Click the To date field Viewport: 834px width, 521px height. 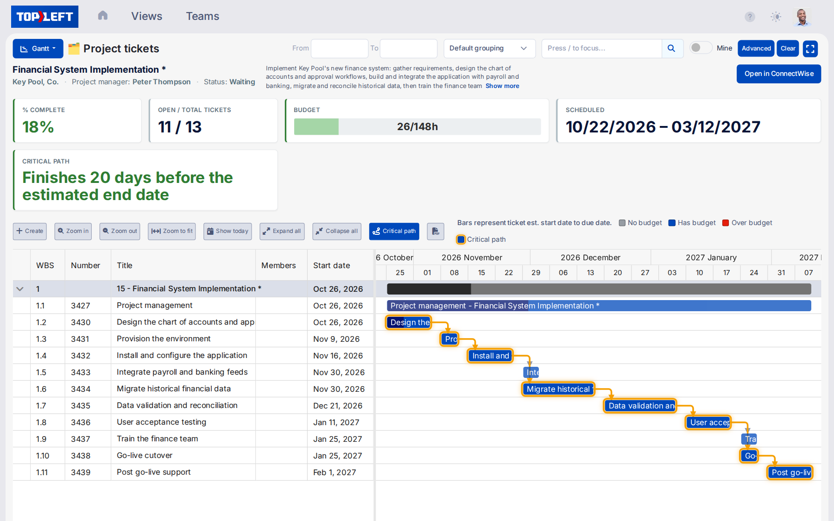(409, 48)
